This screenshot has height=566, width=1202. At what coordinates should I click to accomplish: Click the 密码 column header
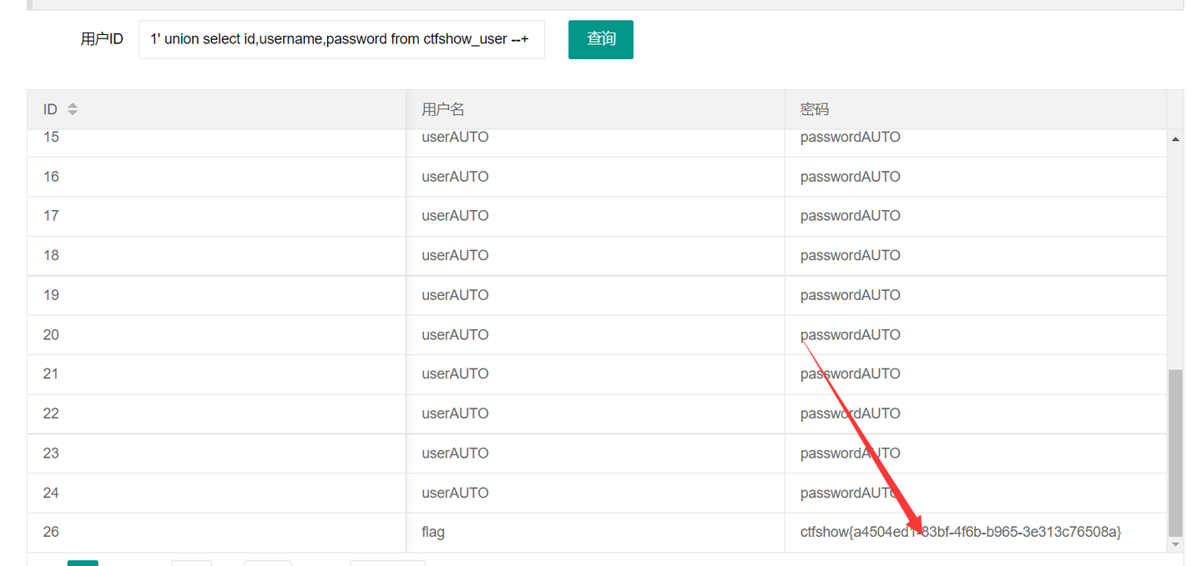click(815, 109)
